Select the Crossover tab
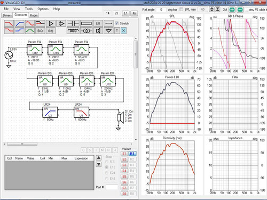The image size is (267, 200). pyautogui.click(x=21, y=15)
